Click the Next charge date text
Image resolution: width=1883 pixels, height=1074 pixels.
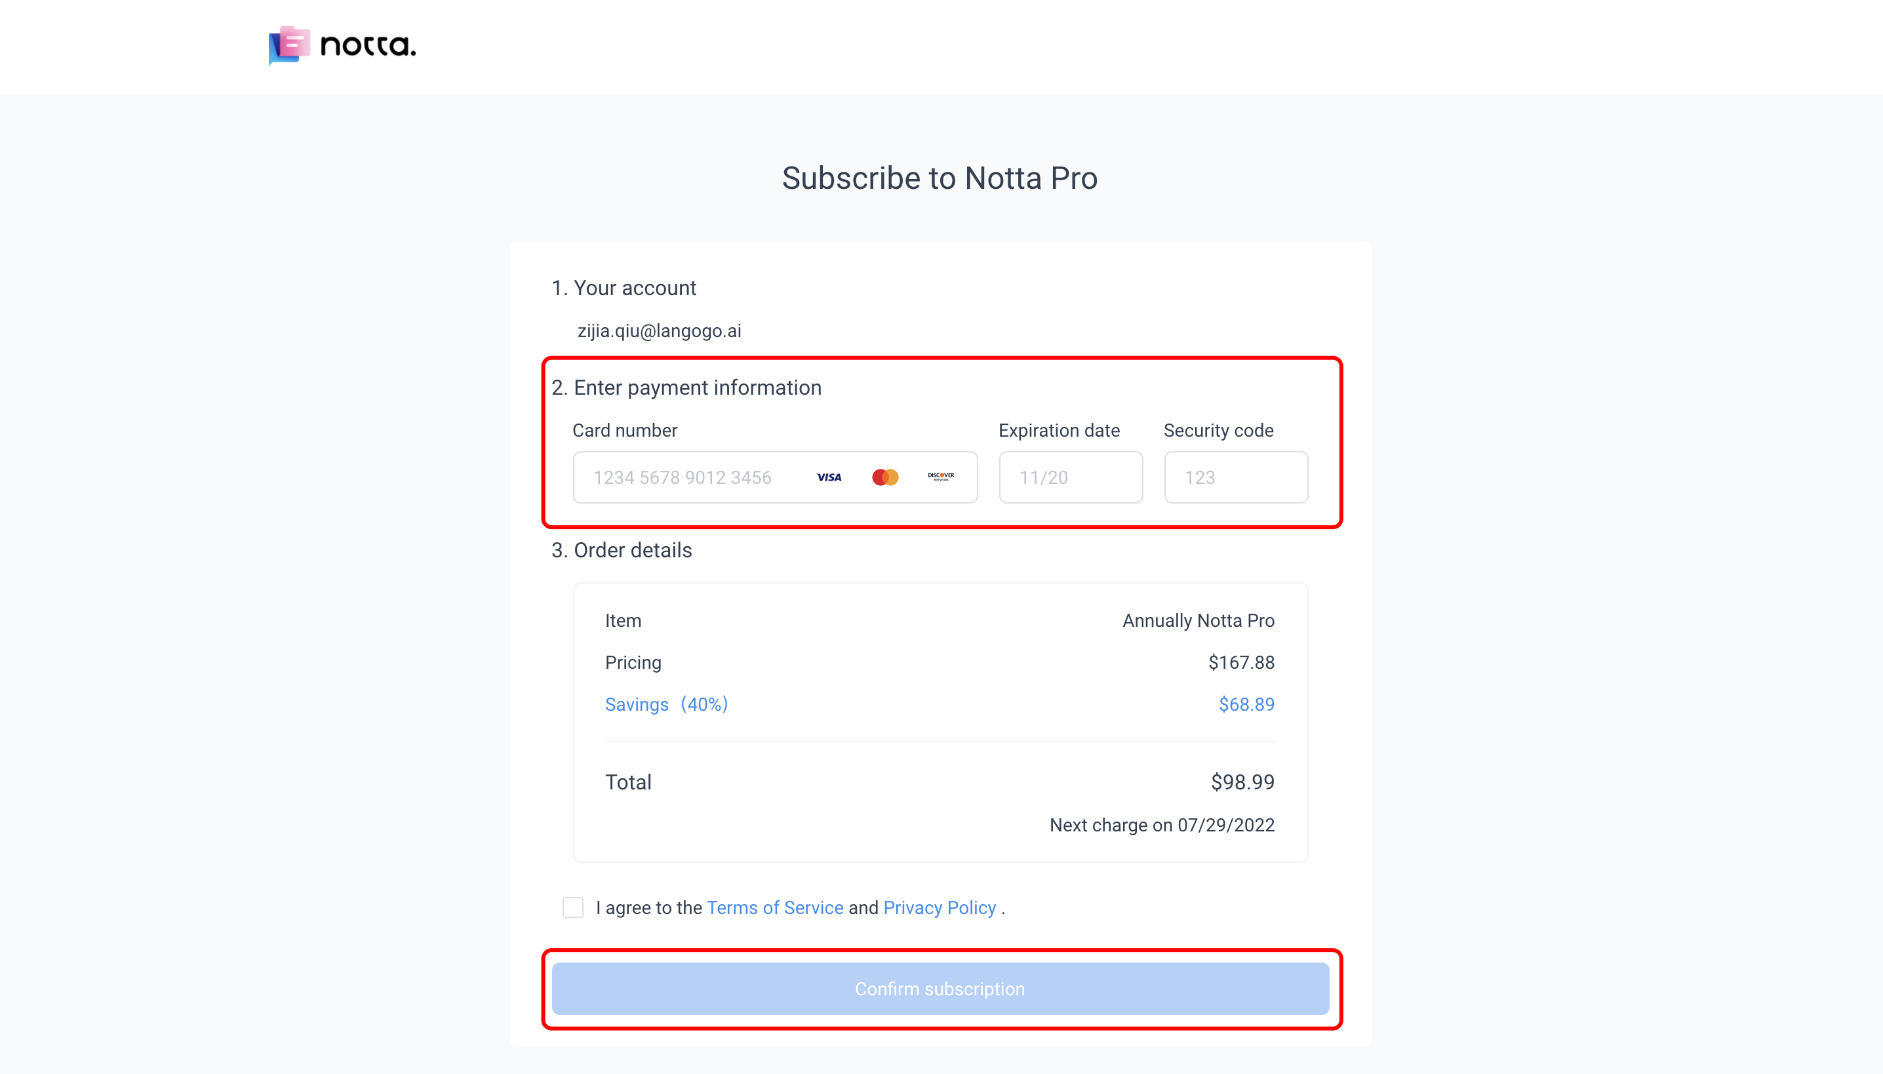pyautogui.click(x=1162, y=825)
